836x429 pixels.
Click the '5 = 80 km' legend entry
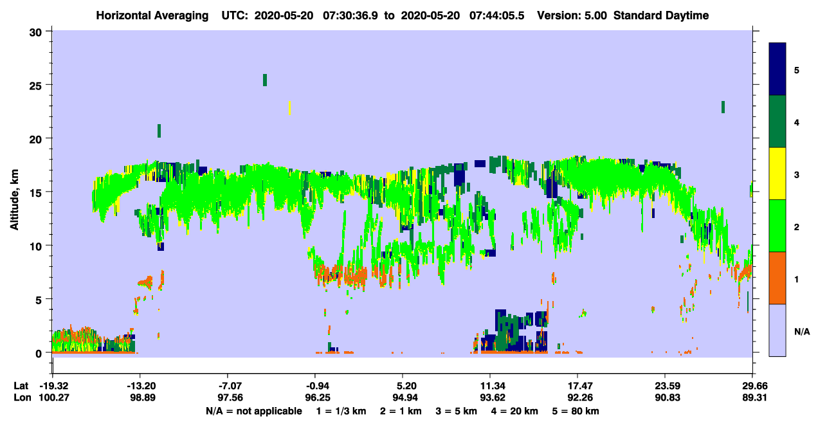click(576, 411)
